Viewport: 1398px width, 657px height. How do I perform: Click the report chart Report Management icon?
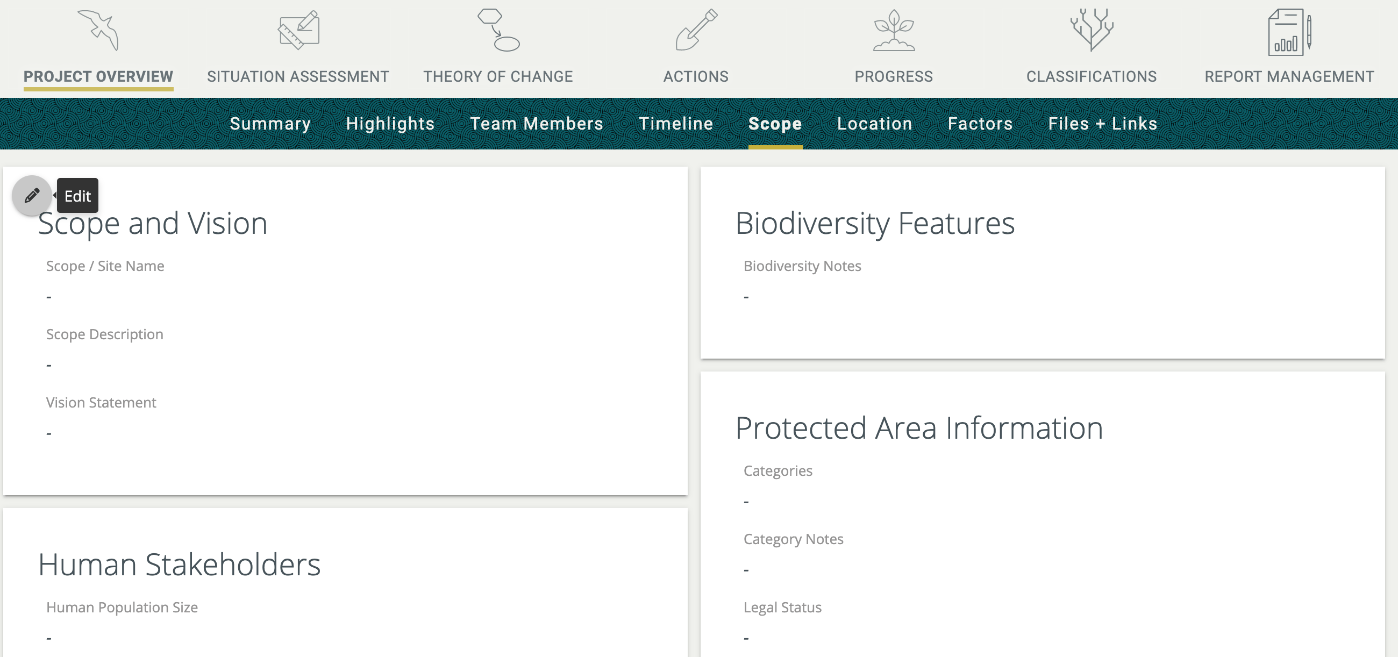[1289, 32]
